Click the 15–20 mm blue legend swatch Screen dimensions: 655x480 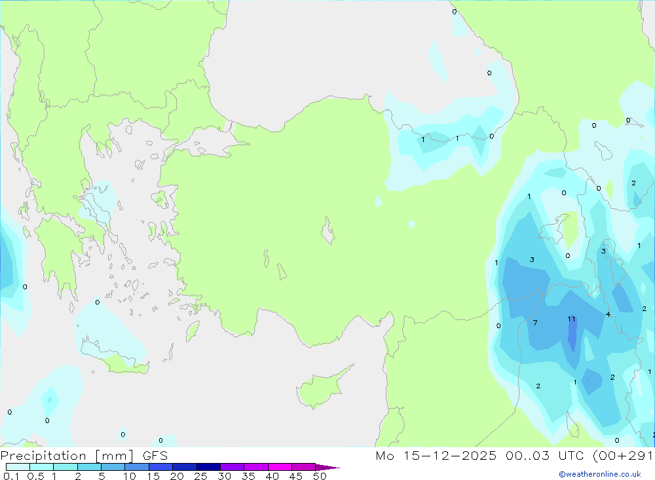pyautogui.click(x=161, y=467)
